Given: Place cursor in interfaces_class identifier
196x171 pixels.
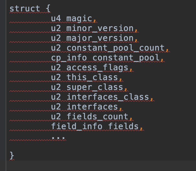Looking at the screenshot, I should 108,97.
